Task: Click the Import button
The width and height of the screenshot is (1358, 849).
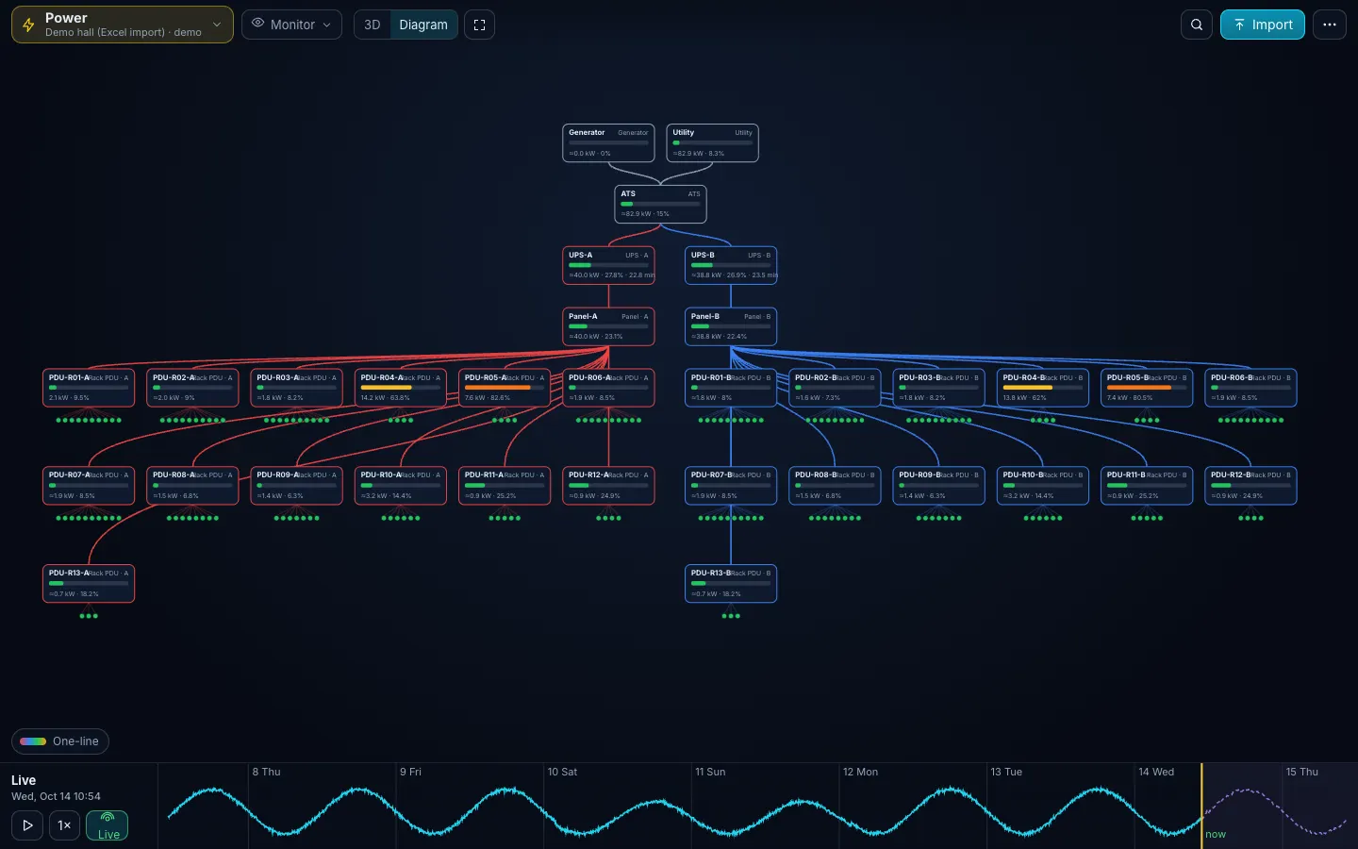Action: click(1262, 25)
